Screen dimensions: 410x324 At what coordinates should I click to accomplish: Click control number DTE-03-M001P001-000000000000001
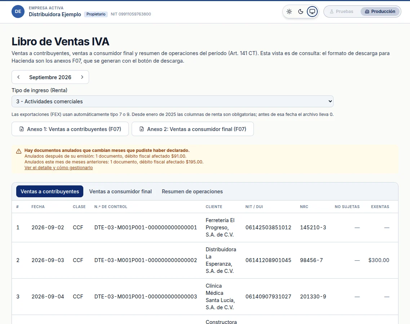click(146, 228)
